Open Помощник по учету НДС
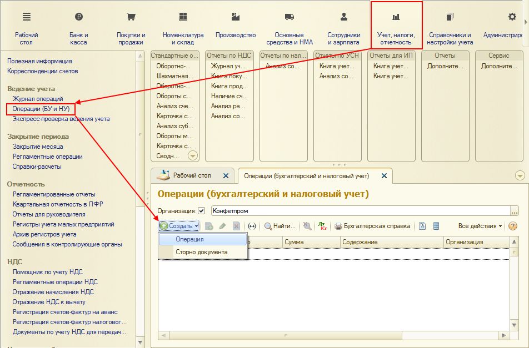This screenshot has height=348, width=529. (x=48, y=272)
